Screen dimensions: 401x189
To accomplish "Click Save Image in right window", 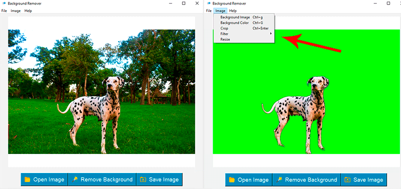I will (x=364, y=180).
